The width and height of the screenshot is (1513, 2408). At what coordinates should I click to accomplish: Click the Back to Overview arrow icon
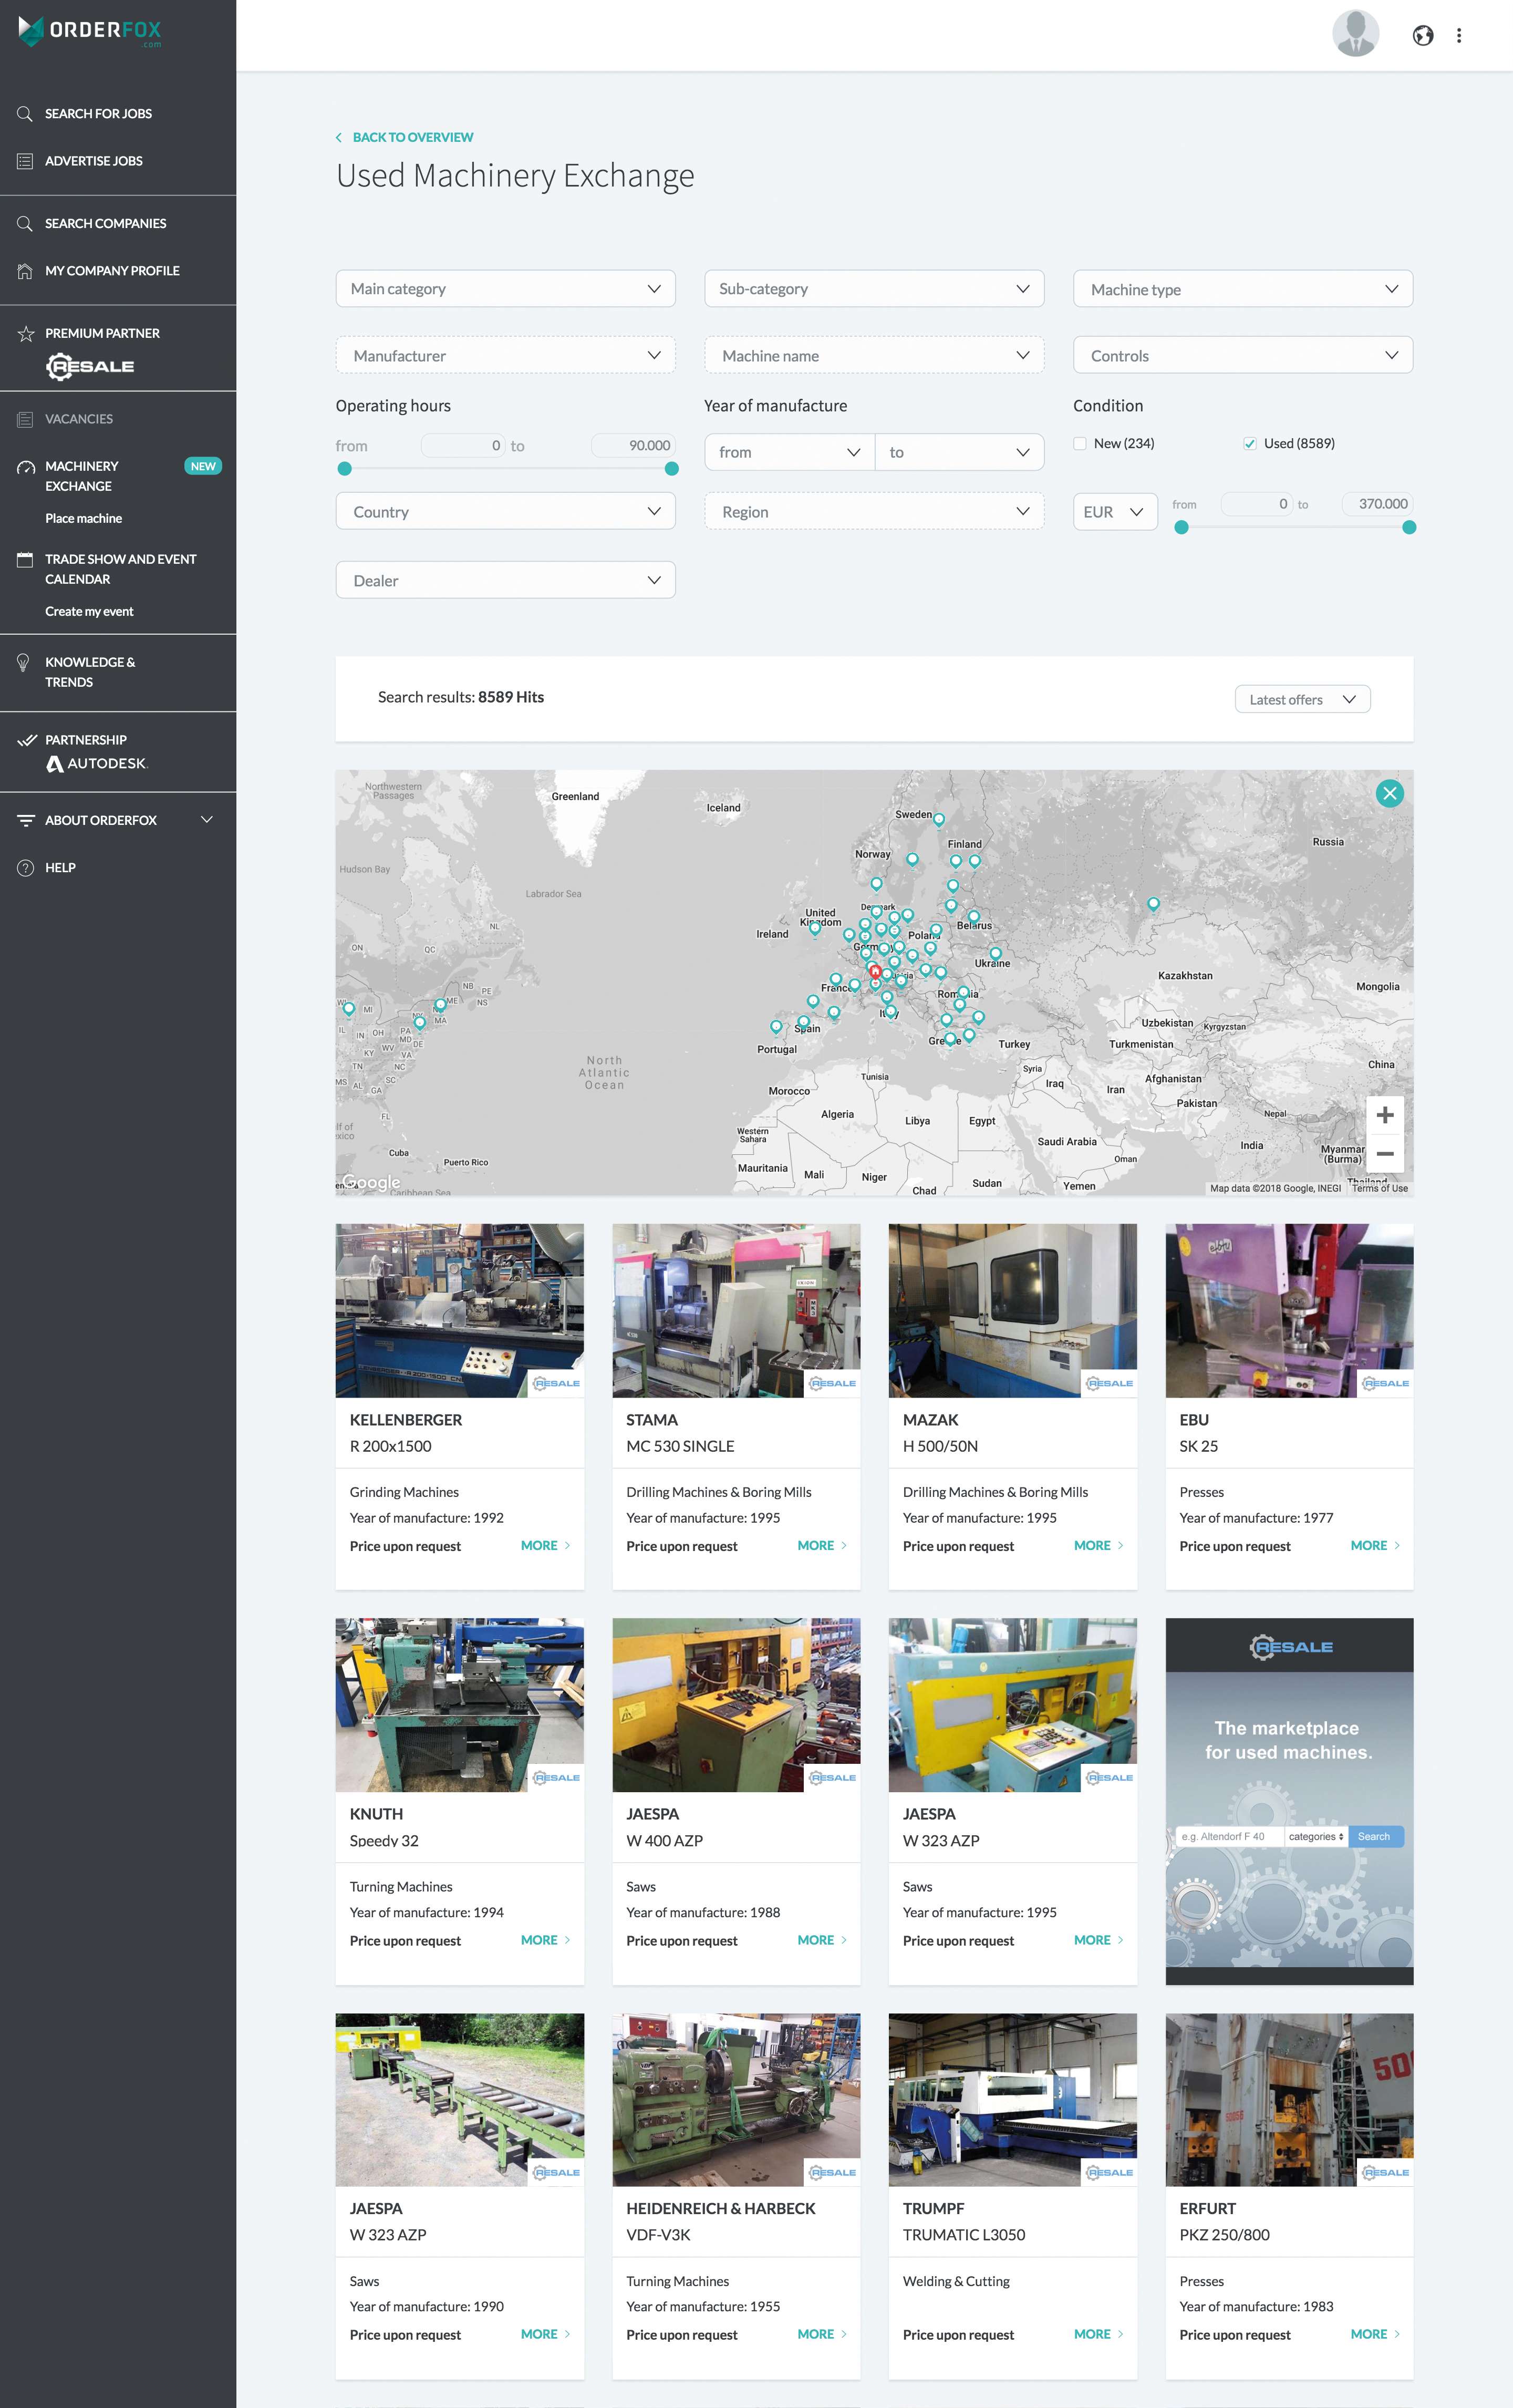click(x=339, y=138)
